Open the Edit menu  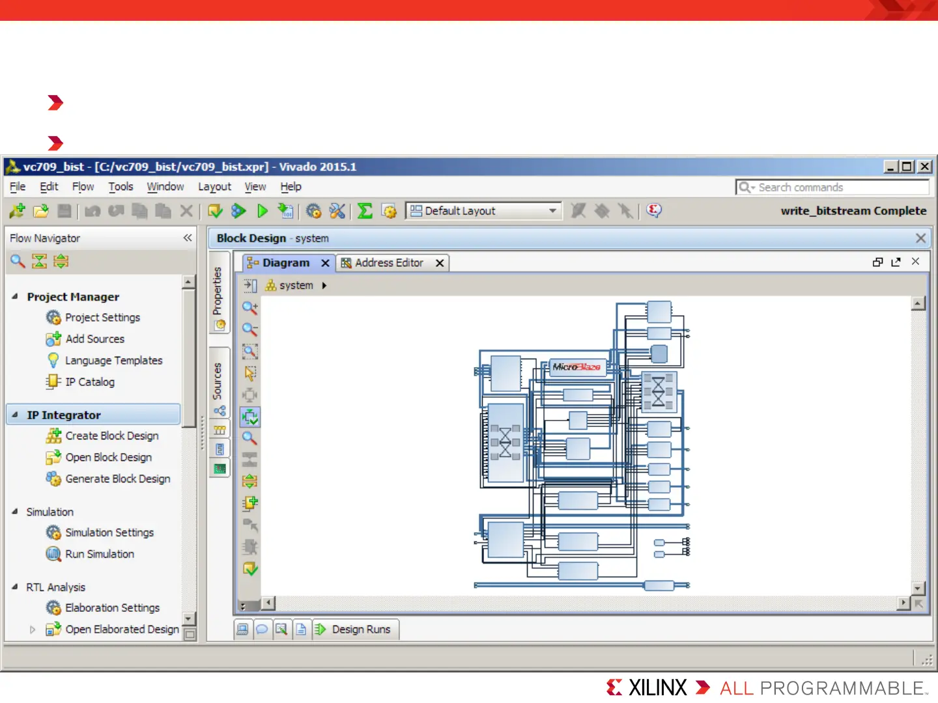(49, 187)
